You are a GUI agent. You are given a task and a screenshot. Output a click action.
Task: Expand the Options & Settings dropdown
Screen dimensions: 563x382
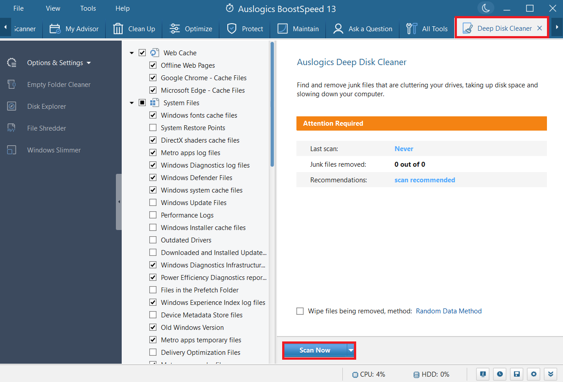point(89,63)
